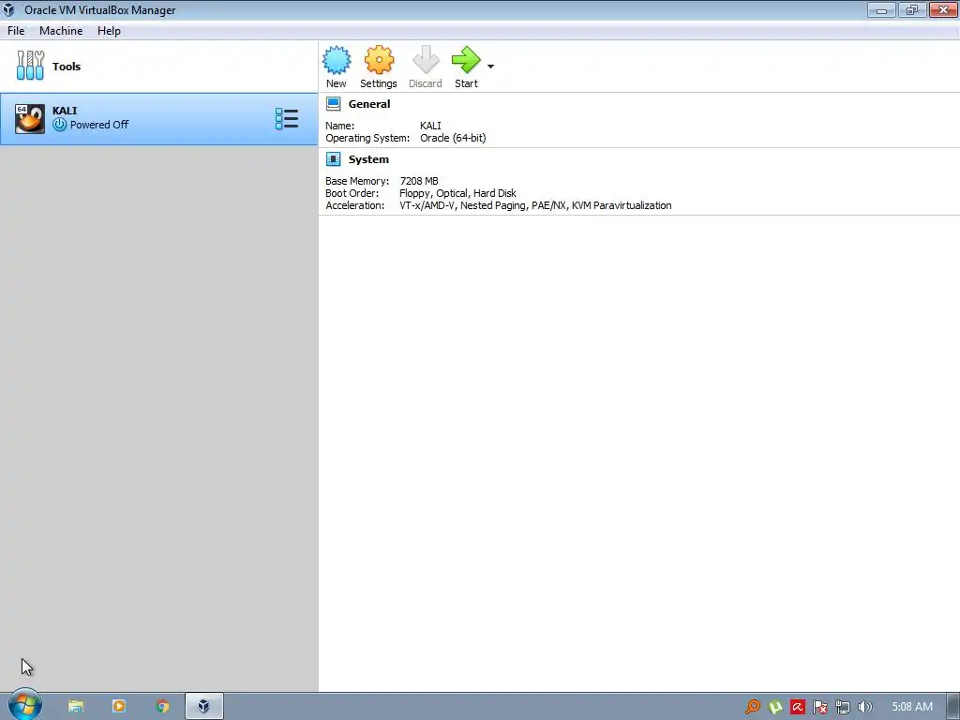
Task: Open Windows Explorer from the taskbar
Action: (x=75, y=707)
